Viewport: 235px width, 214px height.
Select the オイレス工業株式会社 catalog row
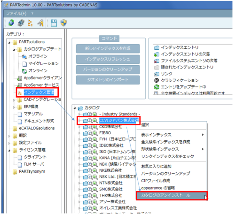pos(118,208)
